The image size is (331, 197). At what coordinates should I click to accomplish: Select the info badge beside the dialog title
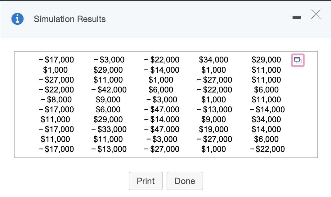pyautogui.click(x=17, y=19)
